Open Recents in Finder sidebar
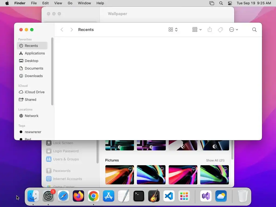 point(32,46)
